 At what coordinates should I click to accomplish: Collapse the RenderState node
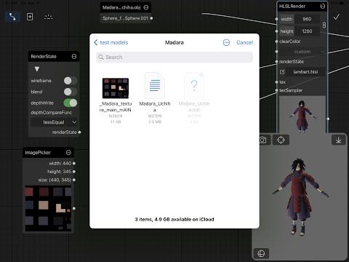click(74, 56)
